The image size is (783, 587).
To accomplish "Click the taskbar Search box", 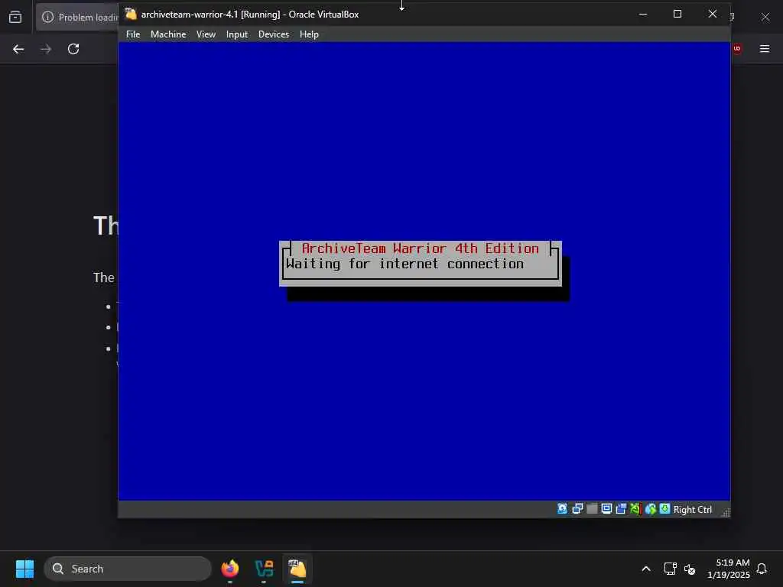I will click(128, 569).
